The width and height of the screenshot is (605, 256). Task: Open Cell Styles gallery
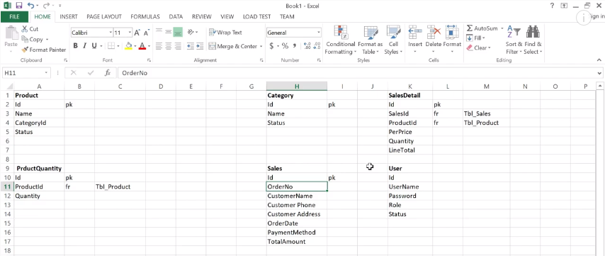[x=393, y=40]
